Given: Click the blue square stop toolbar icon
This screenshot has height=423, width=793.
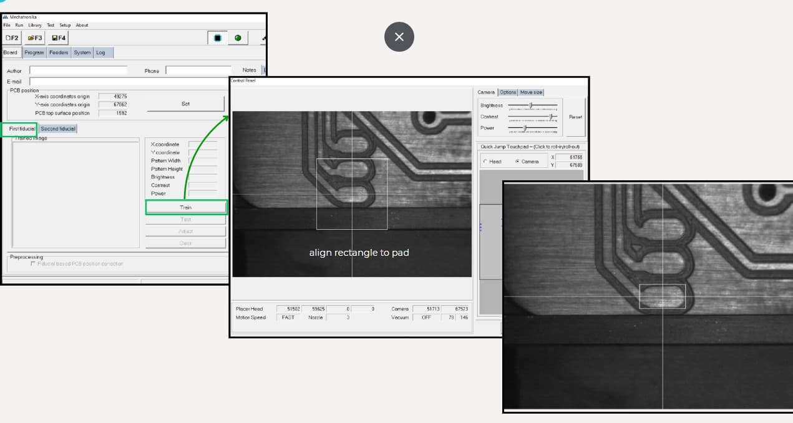Looking at the screenshot, I should pos(218,38).
